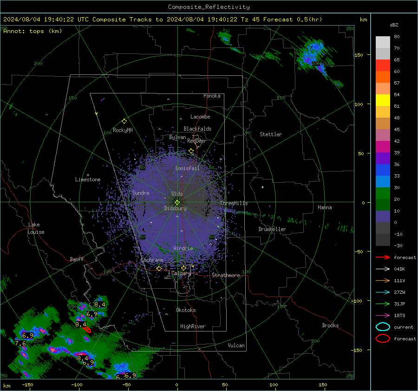This screenshot has height=391, width=418.
Task: Click the Annot: tops (km) label
Action: (33, 31)
